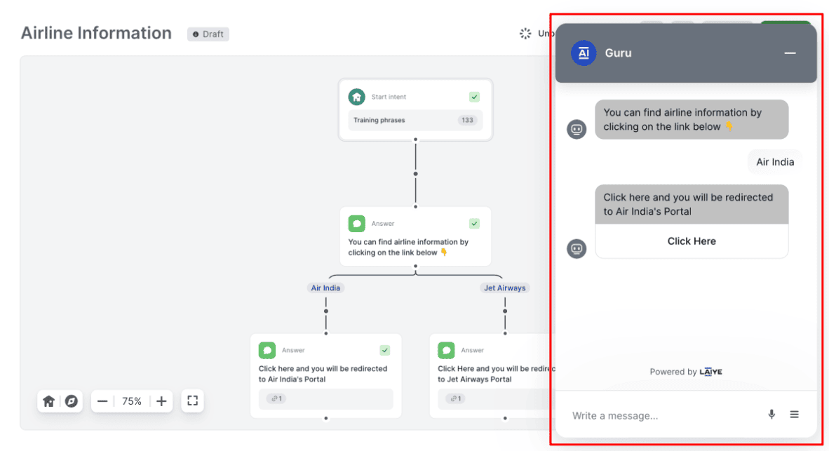
Task: Click the microphone icon in chat
Action: pos(771,415)
